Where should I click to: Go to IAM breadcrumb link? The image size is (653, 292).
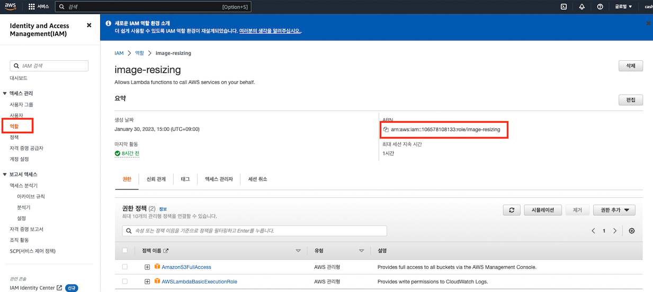point(119,53)
